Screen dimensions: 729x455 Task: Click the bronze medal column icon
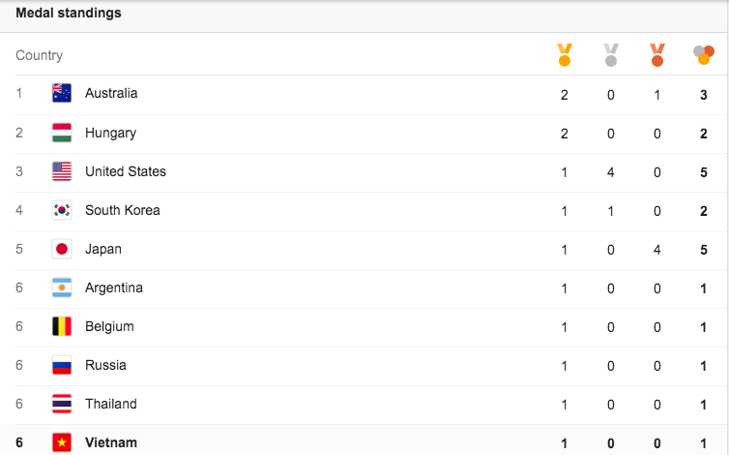(657, 55)
